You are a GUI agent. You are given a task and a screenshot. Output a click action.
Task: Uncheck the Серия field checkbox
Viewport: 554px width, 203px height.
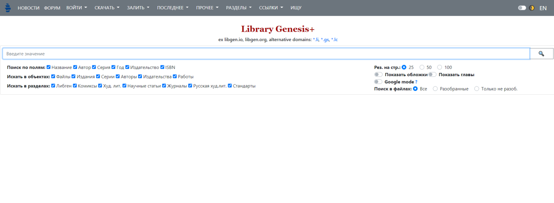[x=94, y=67]
